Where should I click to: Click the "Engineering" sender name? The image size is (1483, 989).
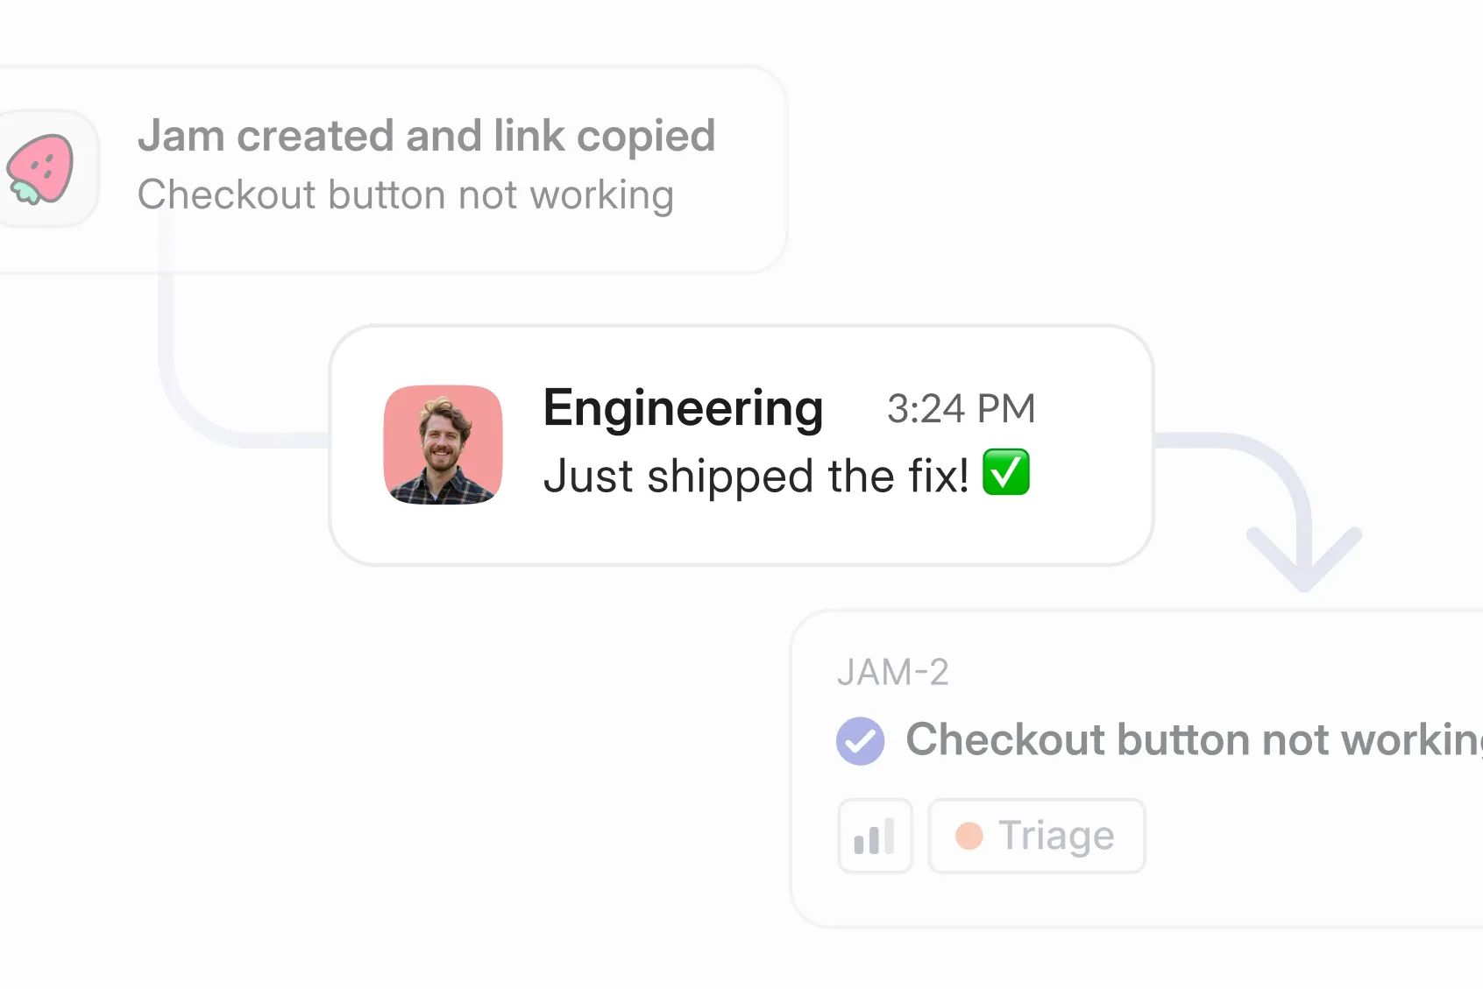683,408
